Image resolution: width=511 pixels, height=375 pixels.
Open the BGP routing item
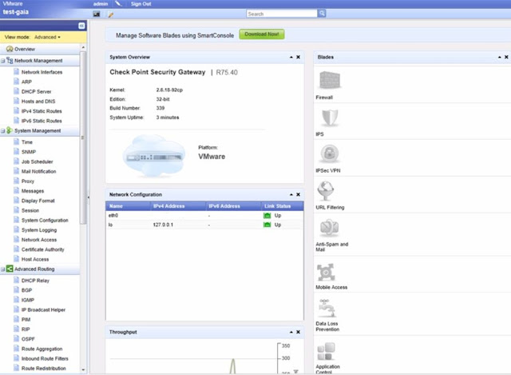26,290
